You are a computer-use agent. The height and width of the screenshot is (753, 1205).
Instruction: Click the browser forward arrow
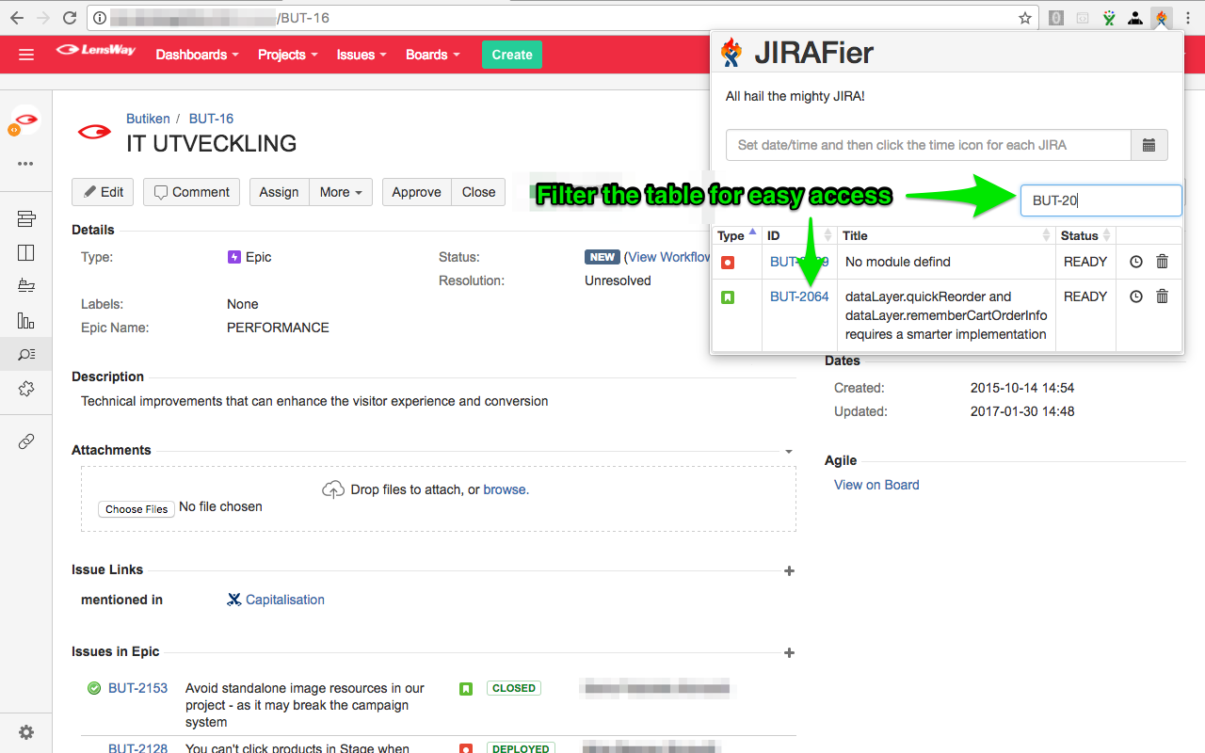[43, 18]
